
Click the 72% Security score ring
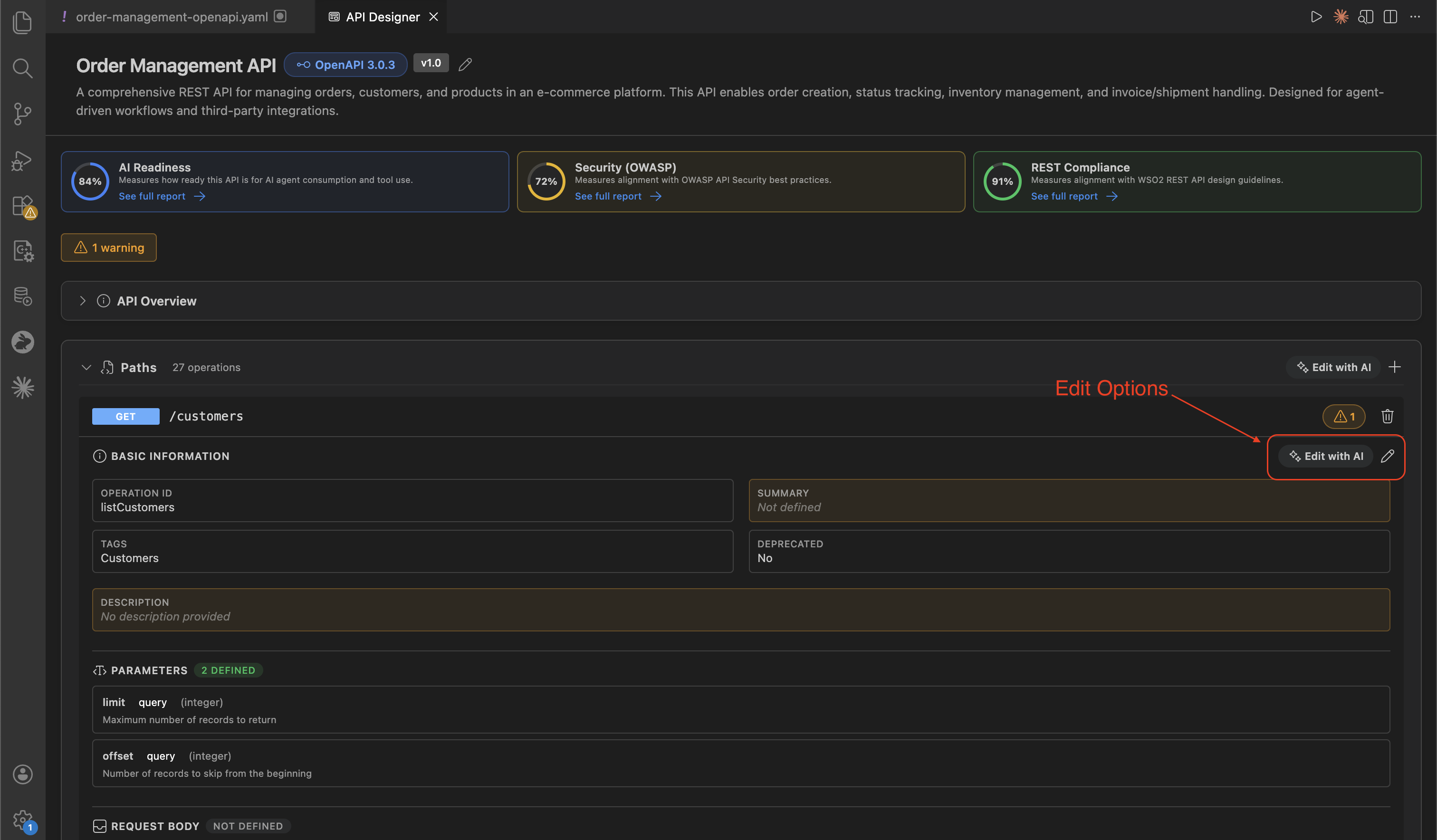tap(546, 181)
